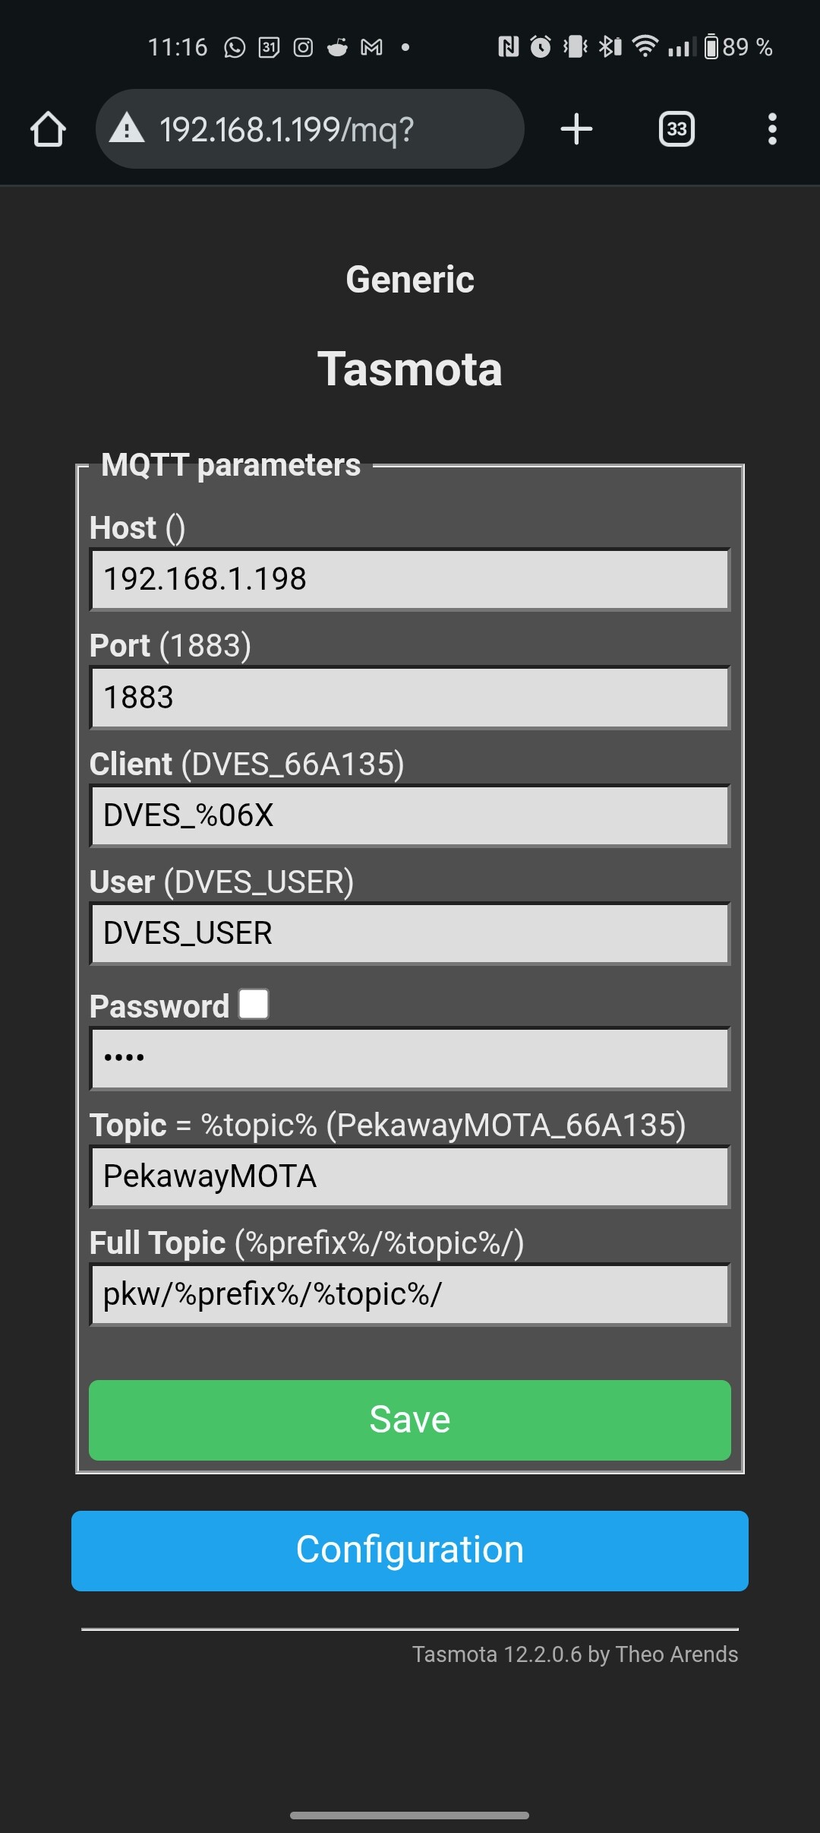The width and height of the screenshot is (820, 1833).
Task: Focus the Host input field
Action: point(410,579)
